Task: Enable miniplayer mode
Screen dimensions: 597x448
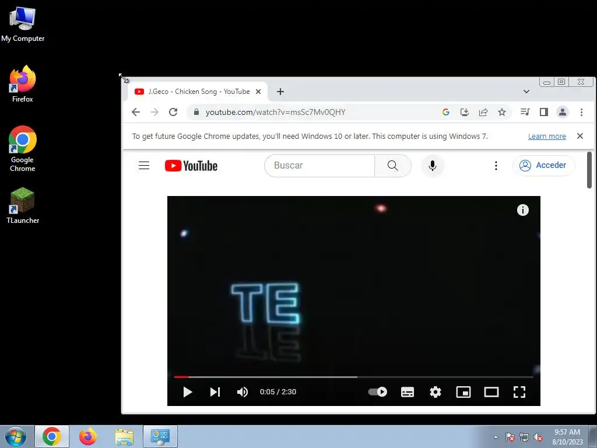Action: [463, 392]
